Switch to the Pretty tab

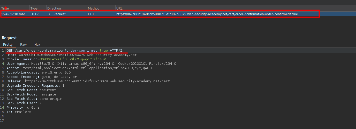point(8,45)
